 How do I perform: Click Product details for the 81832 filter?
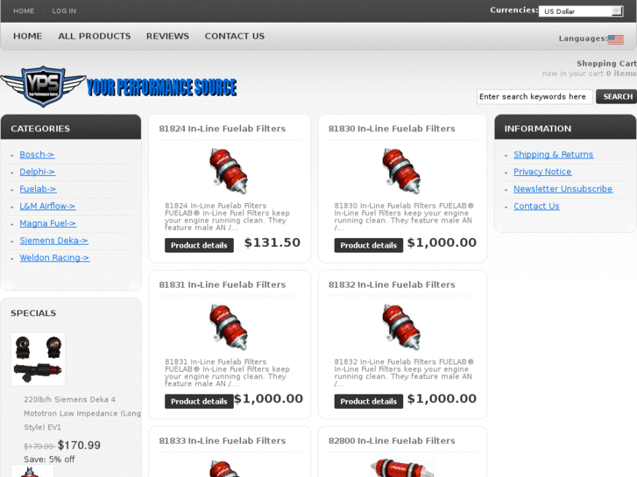369,402
